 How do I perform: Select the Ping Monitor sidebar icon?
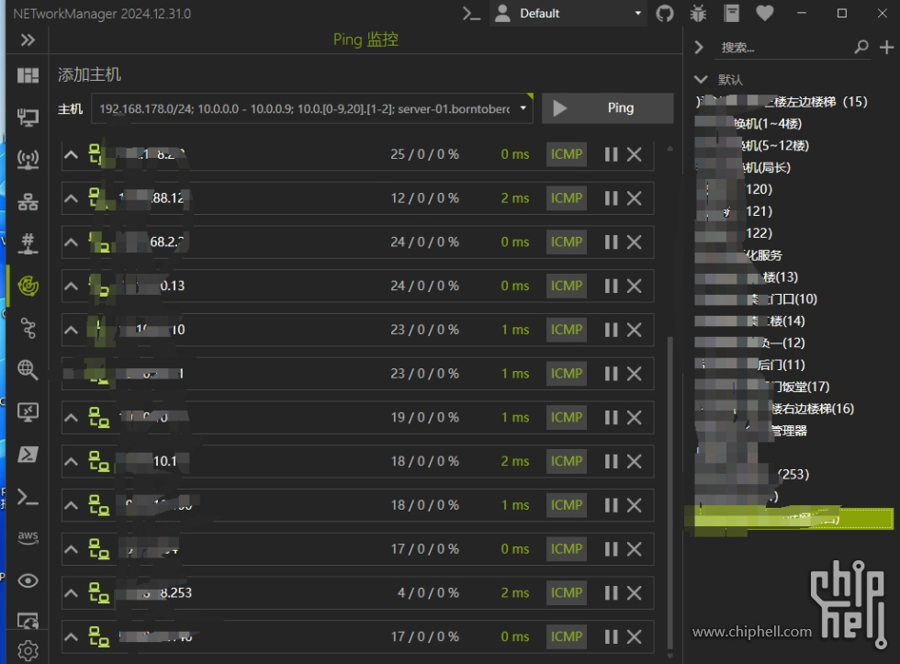28,286
